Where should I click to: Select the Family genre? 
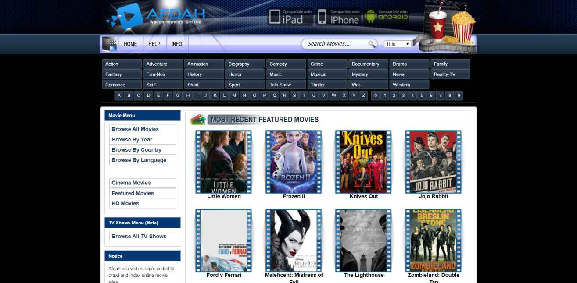point(451,64)
